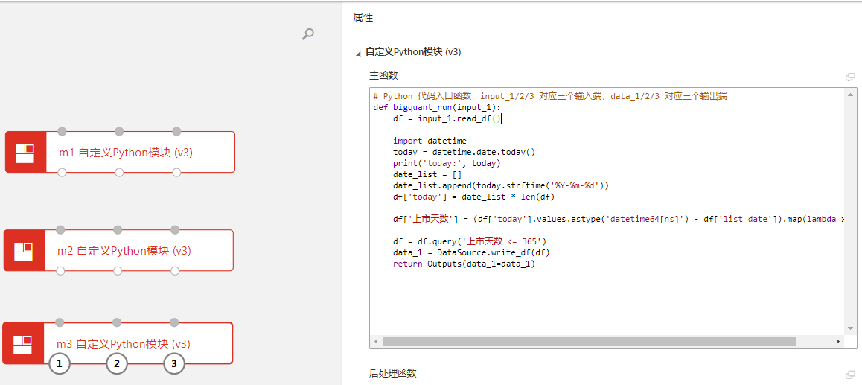
Task: Click output port 2 of m3
Action: [x=117, y=364]
